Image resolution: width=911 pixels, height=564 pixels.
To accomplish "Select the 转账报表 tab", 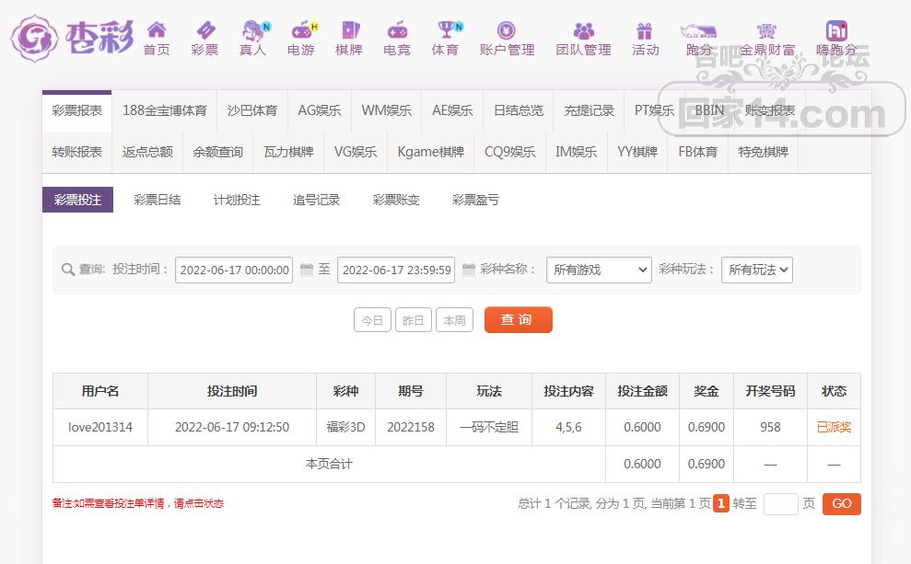I will [77, 152].
